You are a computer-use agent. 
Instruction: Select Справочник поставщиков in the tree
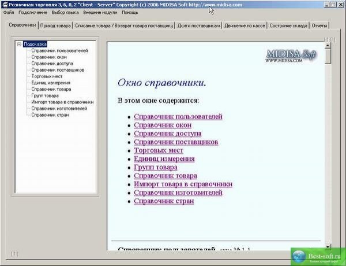tap(58, 70)
